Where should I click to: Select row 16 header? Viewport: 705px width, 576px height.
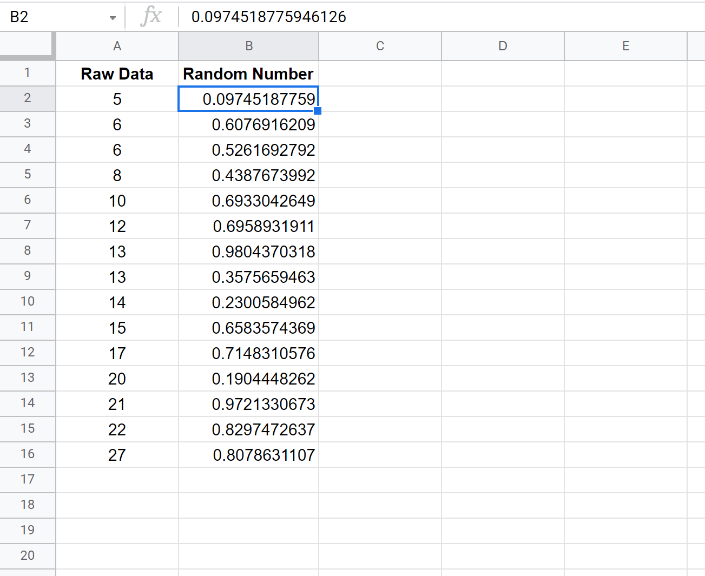click(x=27, y=454)
